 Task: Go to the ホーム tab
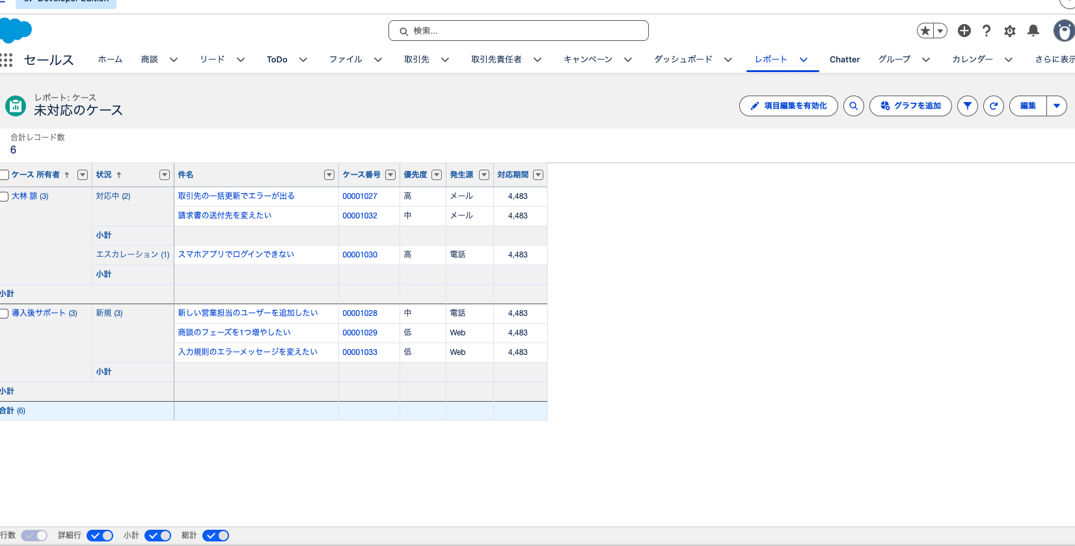[x=110, y=59]
